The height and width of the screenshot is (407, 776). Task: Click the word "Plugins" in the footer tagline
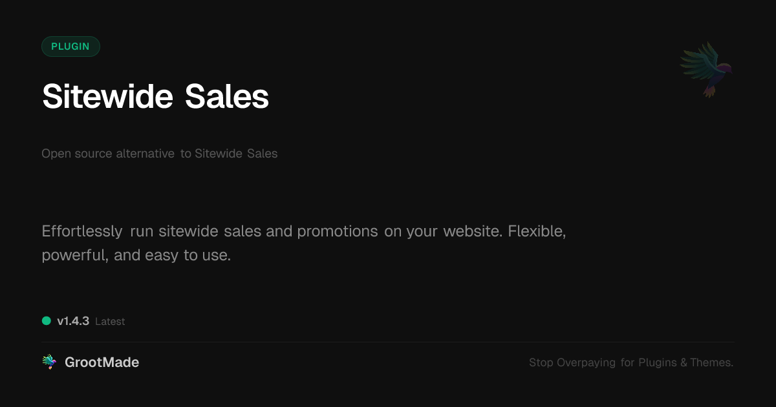tap(658, 362)
